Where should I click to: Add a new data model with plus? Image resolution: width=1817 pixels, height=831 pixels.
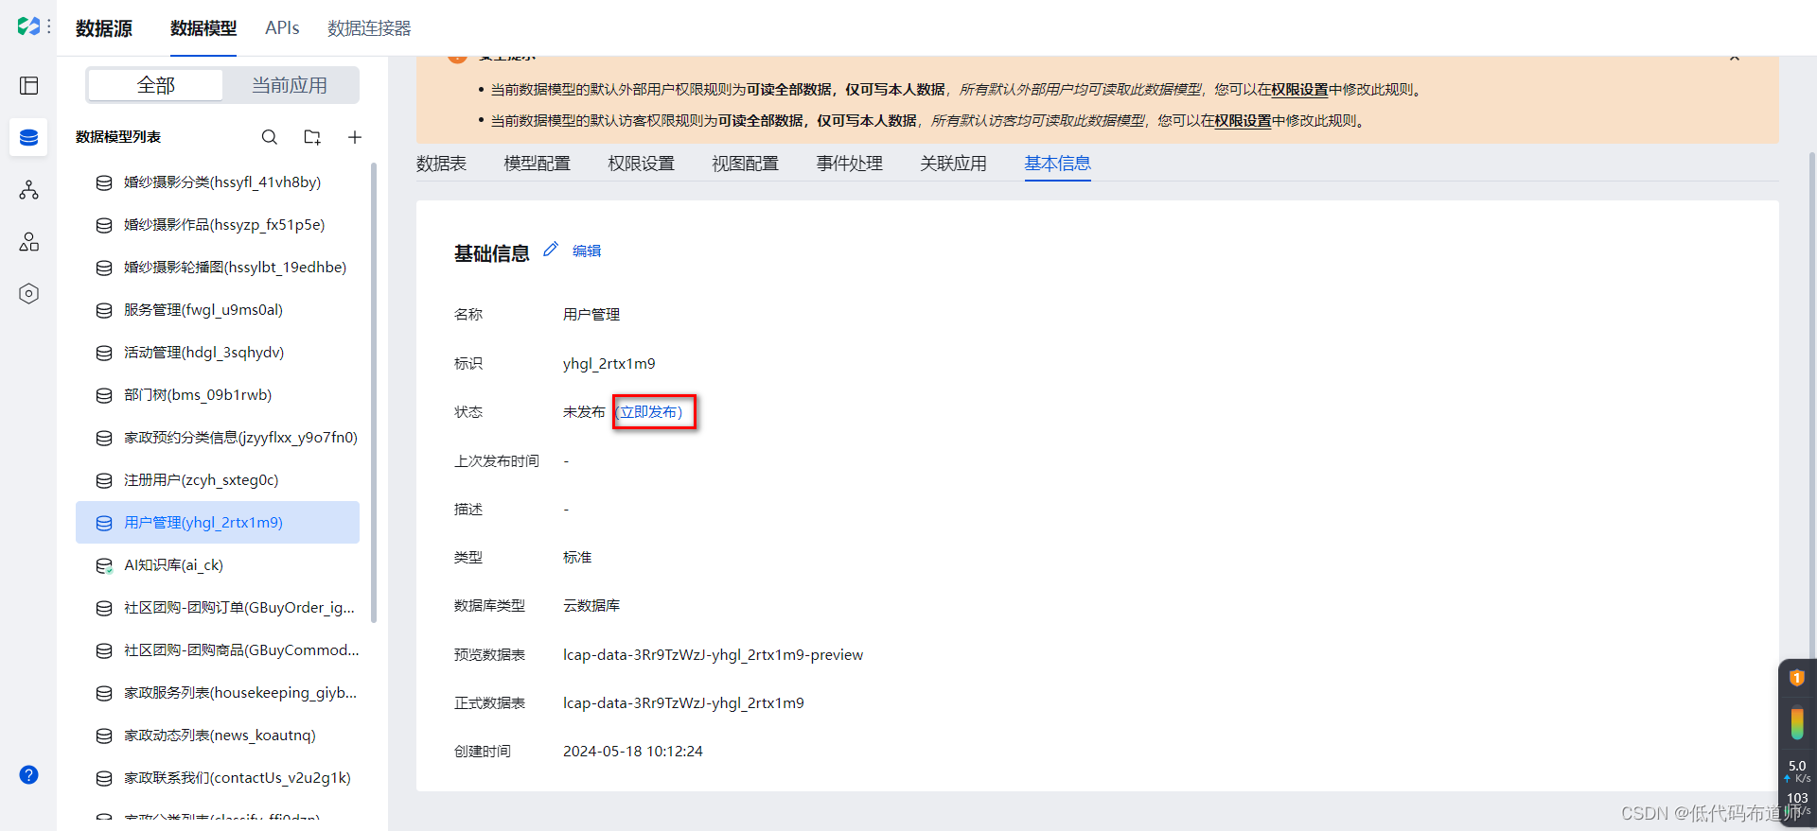(355, 137)
